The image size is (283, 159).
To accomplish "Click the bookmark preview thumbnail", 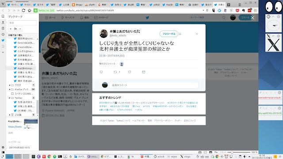I will pos(31,123).
